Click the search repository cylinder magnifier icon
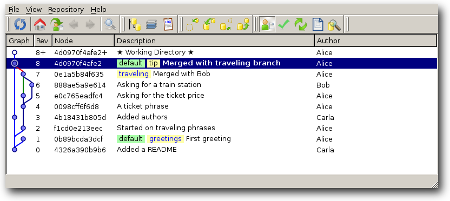Viewport: 450px width, 201px height. tap(334, 25)
